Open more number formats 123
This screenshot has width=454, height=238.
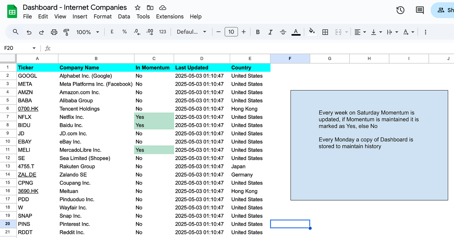[162, 32]
